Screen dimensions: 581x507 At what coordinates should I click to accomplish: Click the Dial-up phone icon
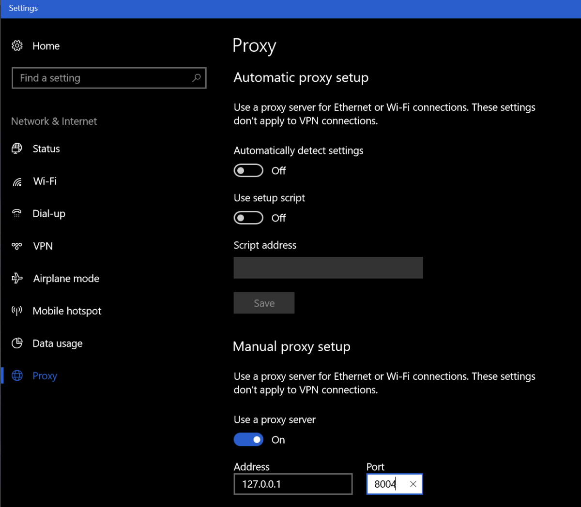pyautogui.click(x=17, y=213)
